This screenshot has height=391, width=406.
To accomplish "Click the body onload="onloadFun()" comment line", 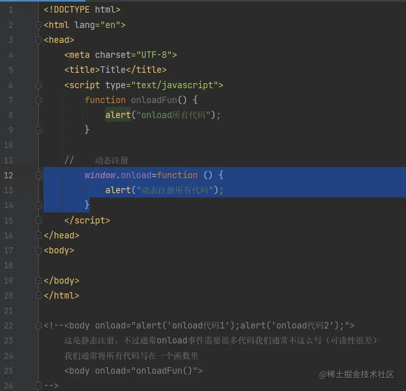I will pos(133,371).
